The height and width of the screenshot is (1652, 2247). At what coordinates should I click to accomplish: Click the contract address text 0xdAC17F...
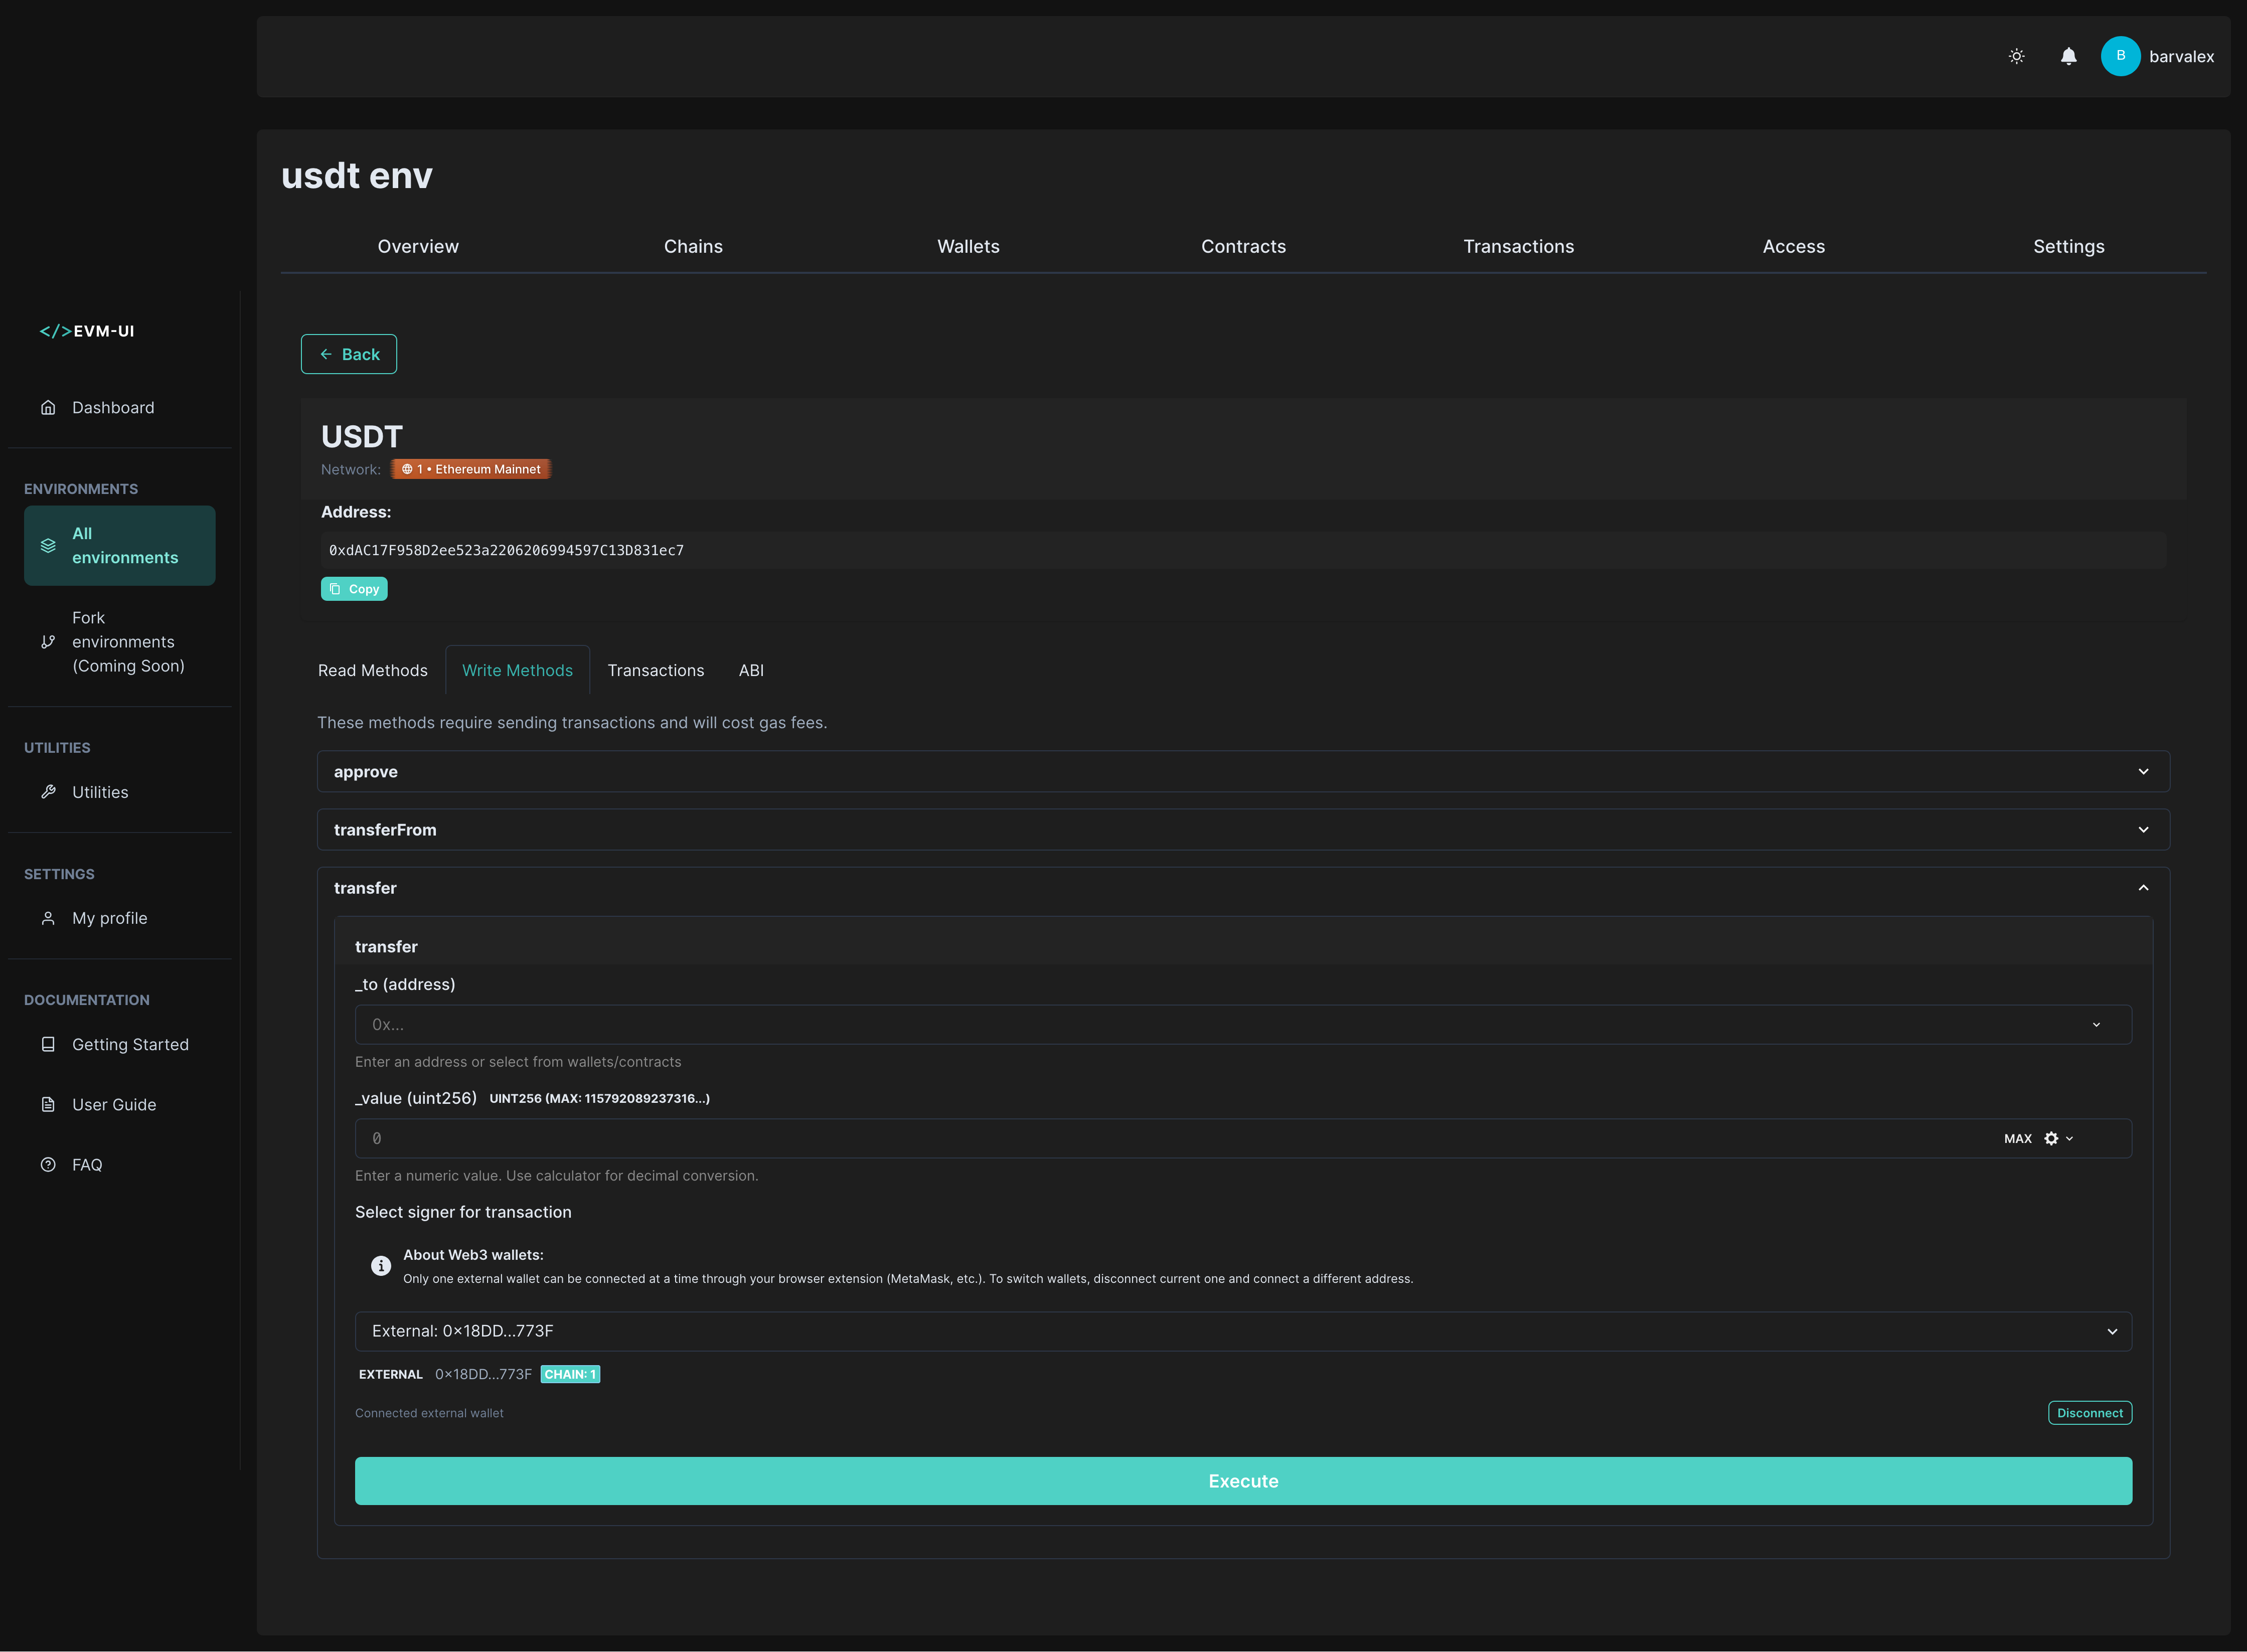point(506,551)
